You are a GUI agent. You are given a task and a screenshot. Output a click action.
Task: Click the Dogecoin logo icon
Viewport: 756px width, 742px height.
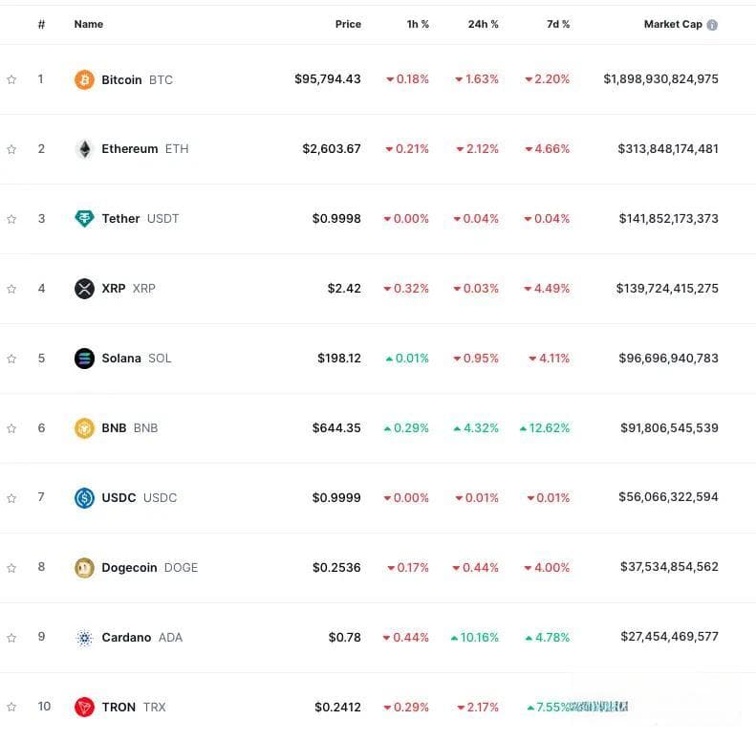pos(84,568)
